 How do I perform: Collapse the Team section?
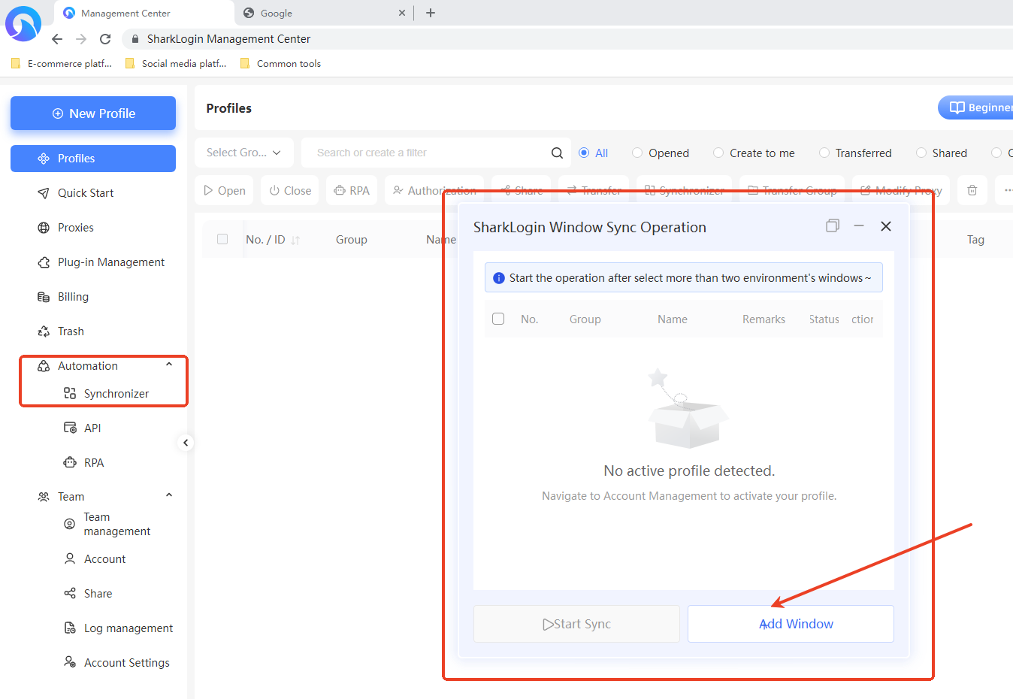[169, 496]
